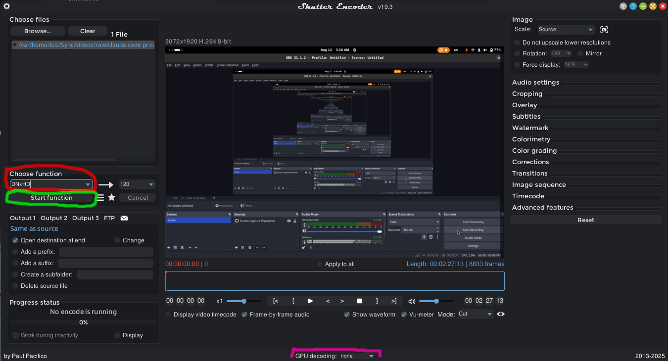Open help with the question mark icon

click(633, 6)
